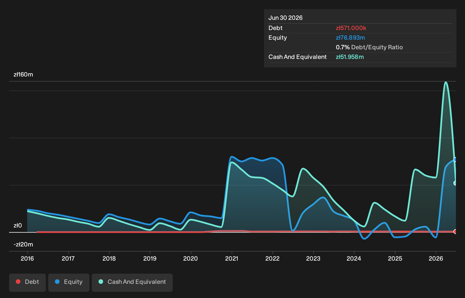Click the 2026 x-axis label
This screenshot has width=465, height=298.
click(x=436, y=258)
